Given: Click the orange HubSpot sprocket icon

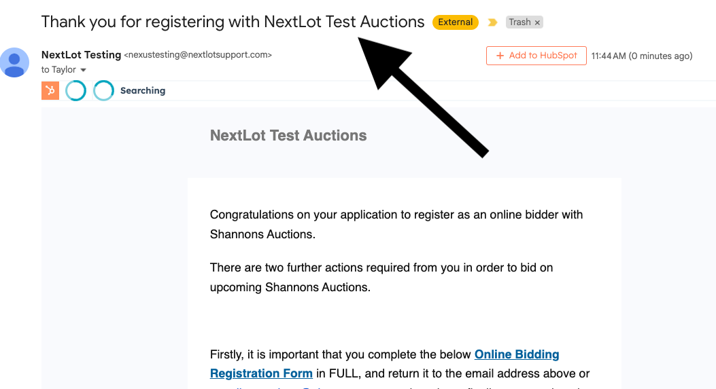Looking at the screenshot, I should 50,90.
